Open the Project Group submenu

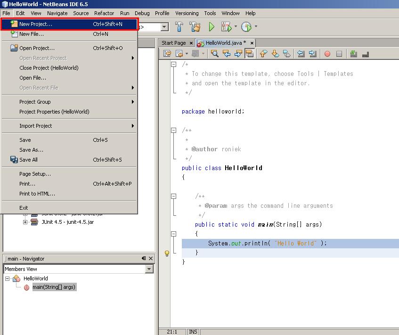(x=69, y=102)
